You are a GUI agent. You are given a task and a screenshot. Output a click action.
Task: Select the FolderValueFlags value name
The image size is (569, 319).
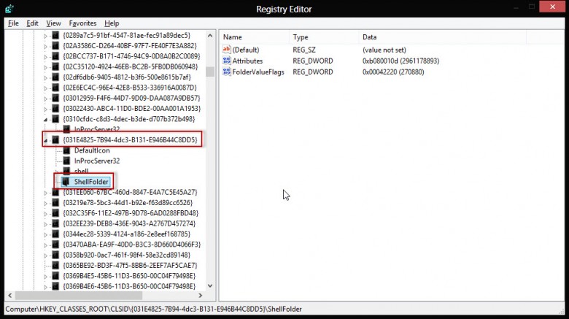[x=258, y=72]
